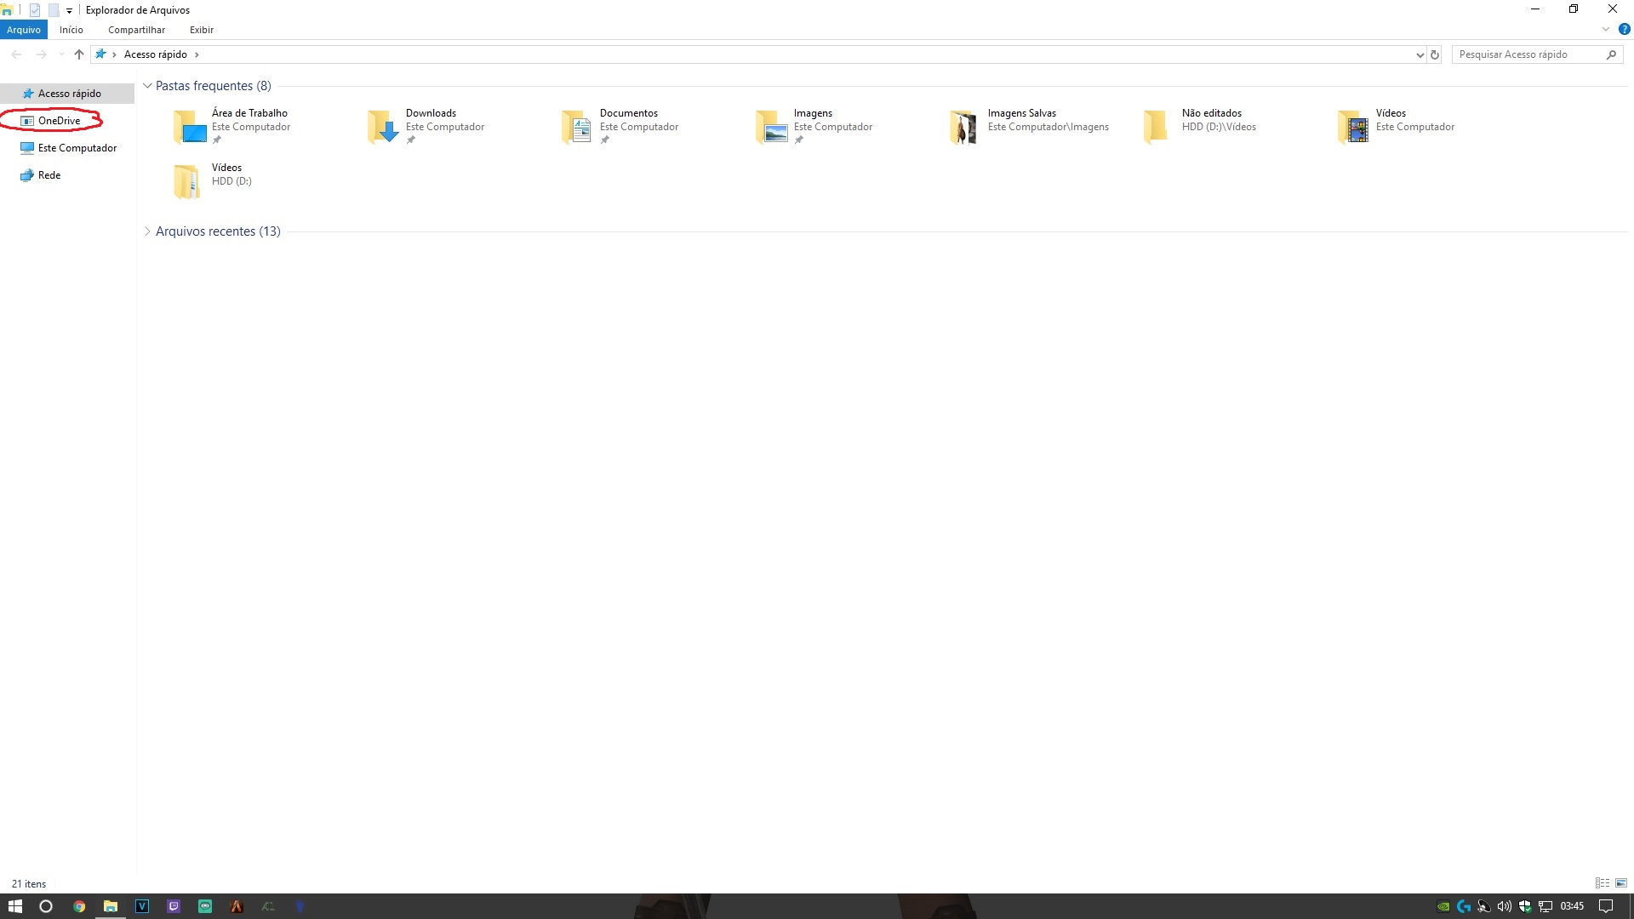The height and width of the screenshot is (919, 1634).
Task: Open the Exibir ribbon tab
Action: [x=202, y=30]
